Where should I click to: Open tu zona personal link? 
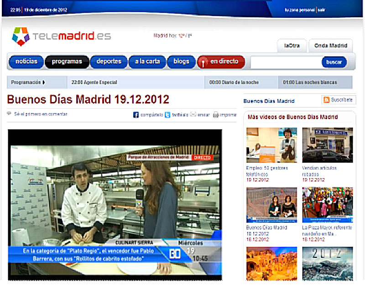pyautogui.click(x=300, y=10)
